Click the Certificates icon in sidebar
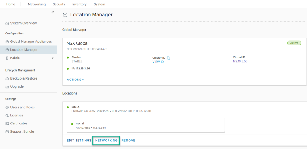The width and height of the screenshot is (307, 149). point(7,124)
